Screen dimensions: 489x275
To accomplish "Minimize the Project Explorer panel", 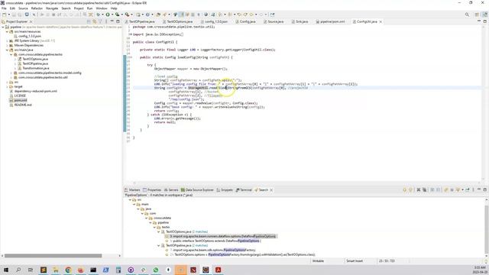I will coord(112,21).
